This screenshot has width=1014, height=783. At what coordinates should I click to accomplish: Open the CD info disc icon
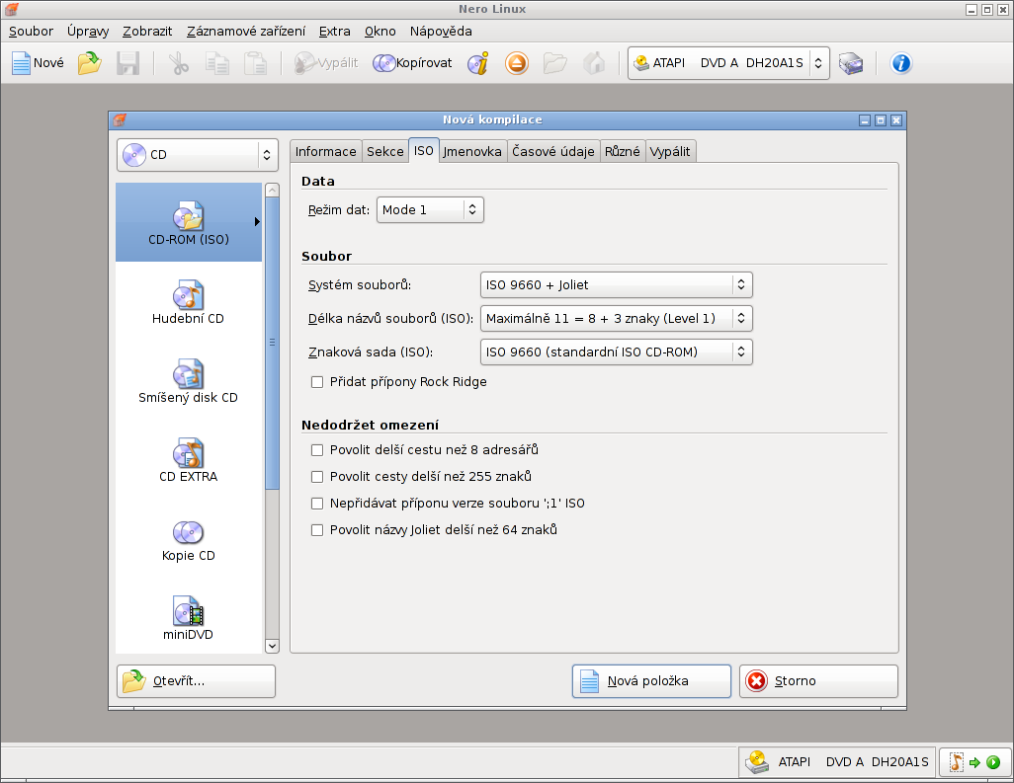point(479,63)
